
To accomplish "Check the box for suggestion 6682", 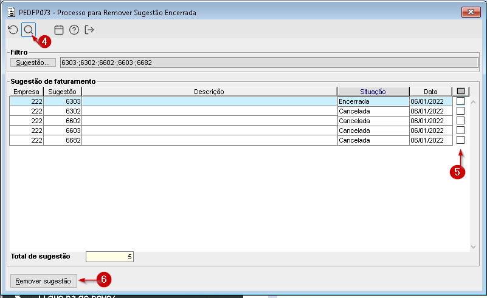I will tap(461, 140).
